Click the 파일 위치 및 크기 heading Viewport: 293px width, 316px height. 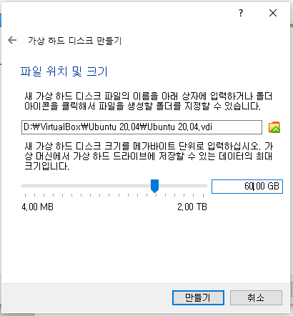pyautogui.click(x=64, y=71)
